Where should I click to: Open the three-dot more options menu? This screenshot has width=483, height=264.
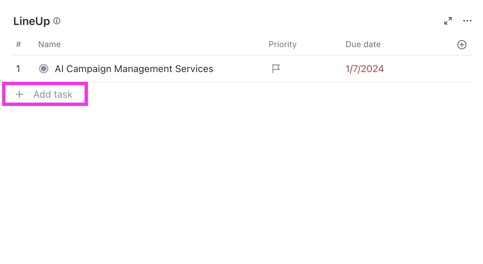pyautogui.click(x=467, y=21)
